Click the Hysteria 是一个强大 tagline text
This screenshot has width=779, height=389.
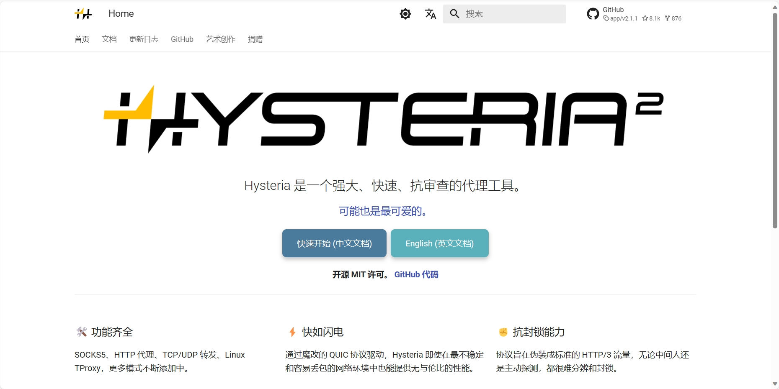384,186
